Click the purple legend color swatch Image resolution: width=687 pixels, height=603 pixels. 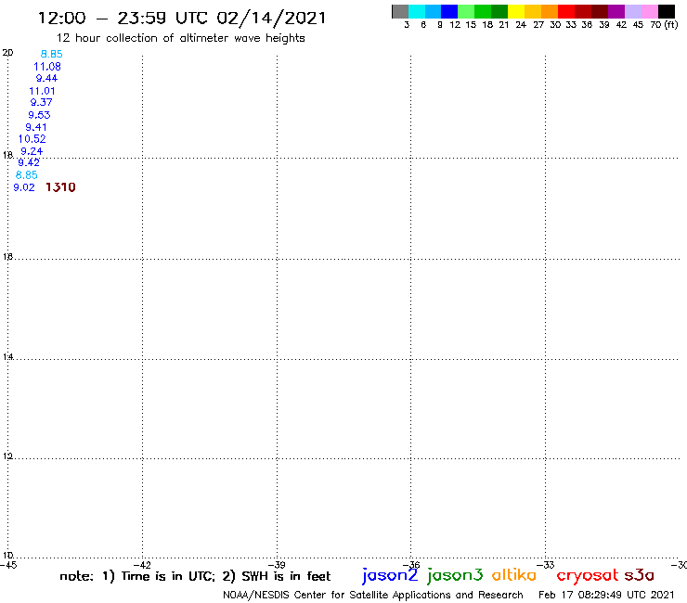coord(616,11)
